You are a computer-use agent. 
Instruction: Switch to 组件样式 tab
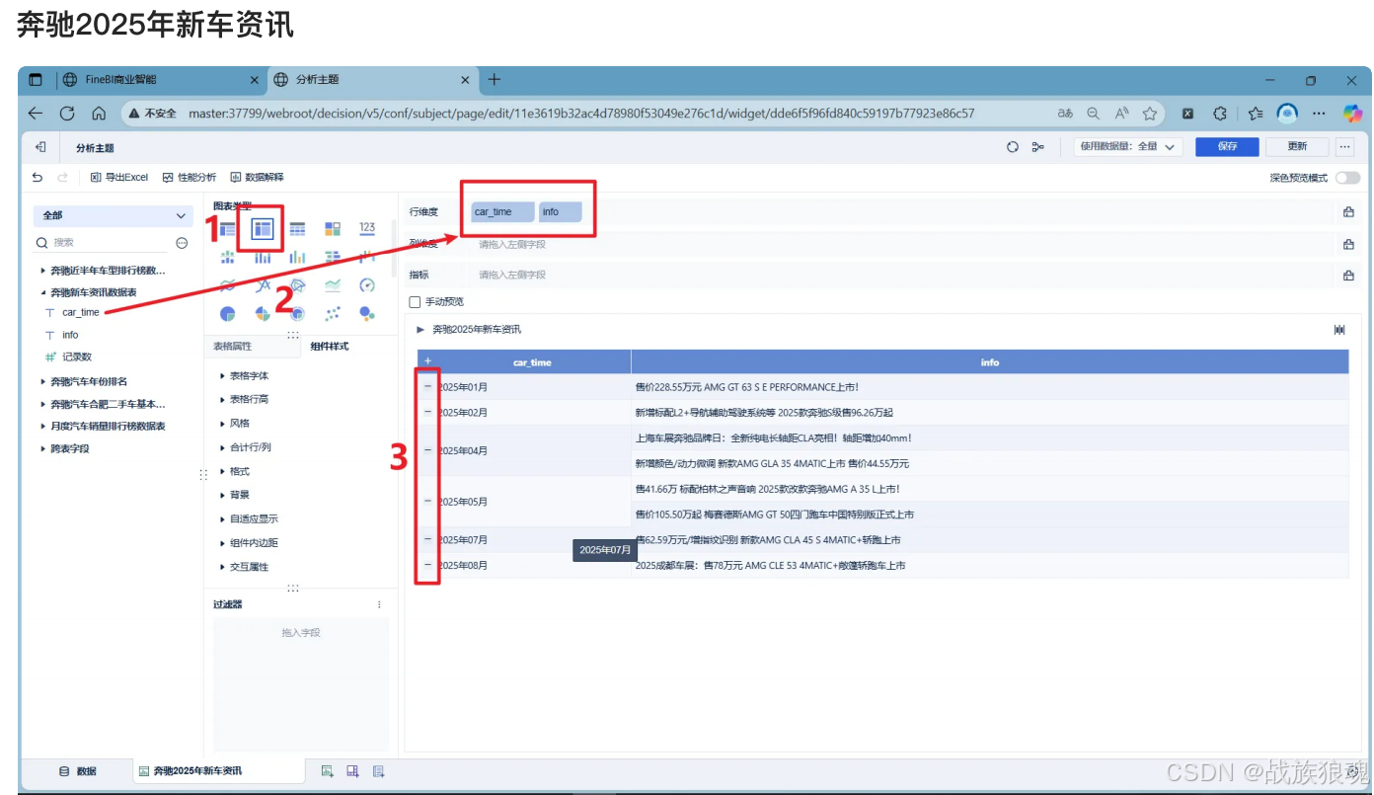[329, 347]
